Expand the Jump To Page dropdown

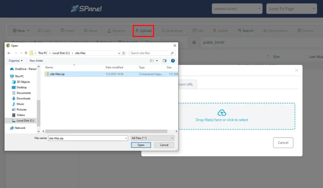click(292, 8)
